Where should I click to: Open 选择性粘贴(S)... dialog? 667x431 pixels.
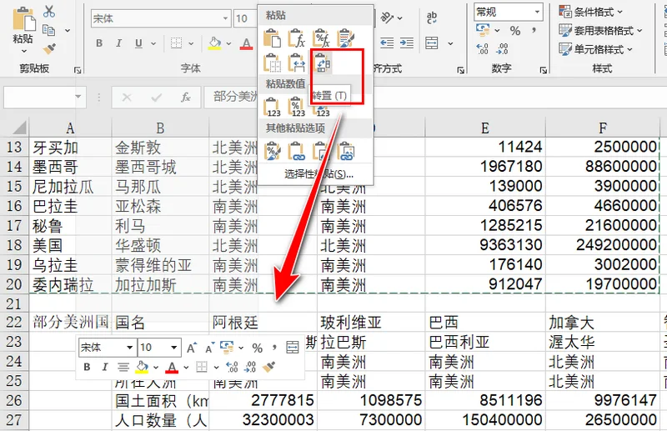tap(318, 173)
